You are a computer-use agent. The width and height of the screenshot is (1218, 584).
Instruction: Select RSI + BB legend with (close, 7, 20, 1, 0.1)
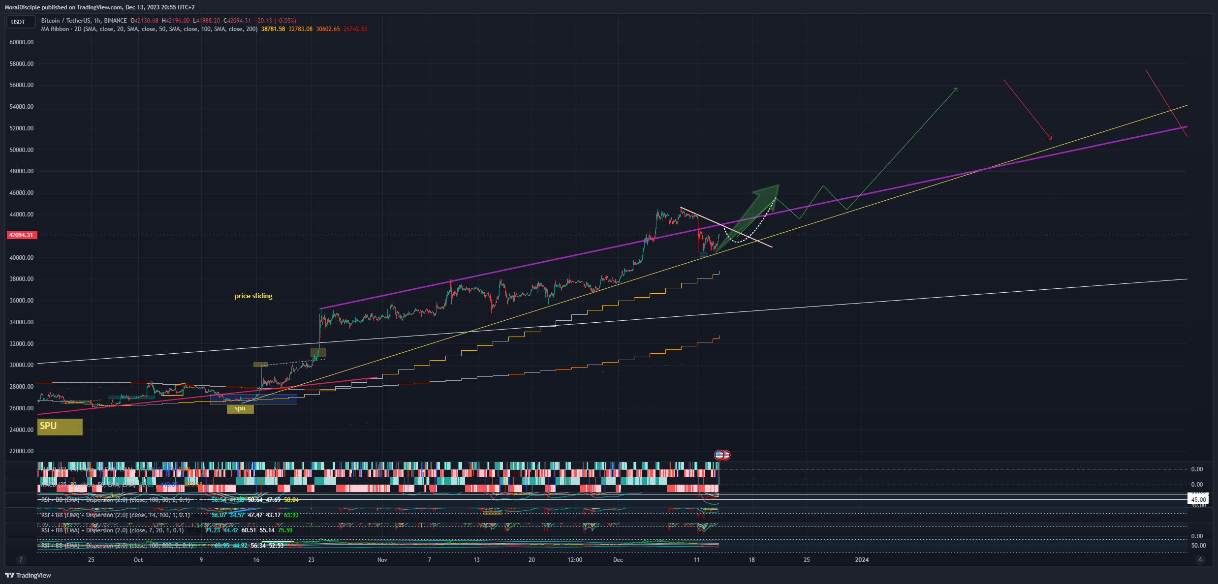(x=112, y=530)
